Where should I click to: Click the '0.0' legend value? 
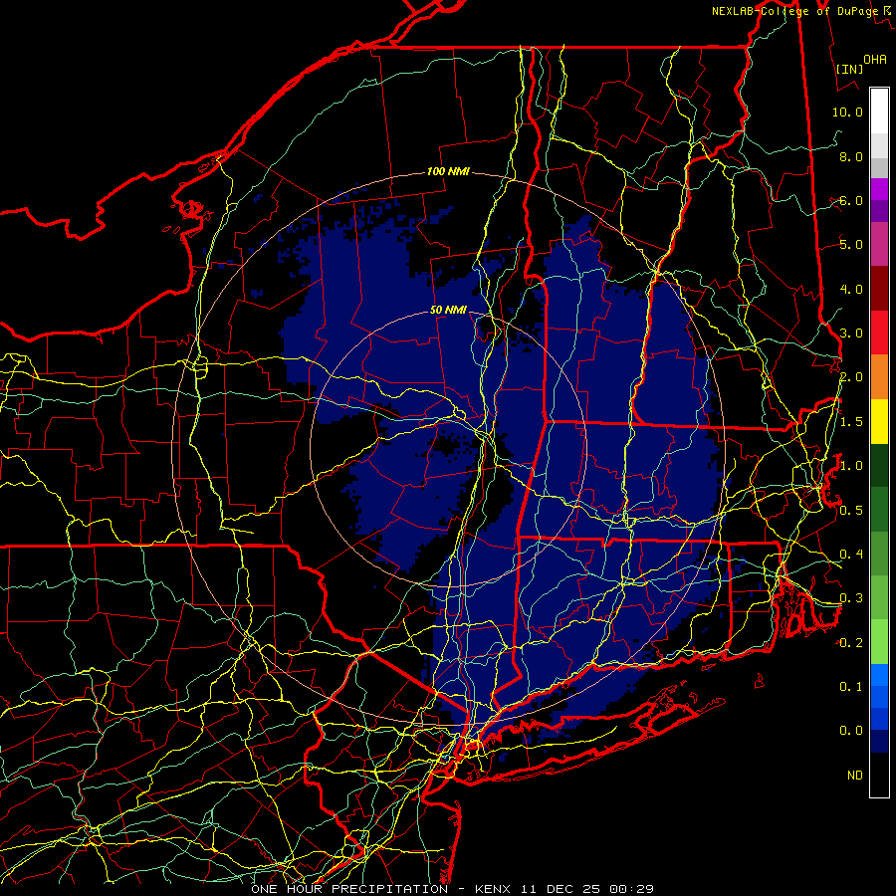pyautogui.click(x=851, y=731)
